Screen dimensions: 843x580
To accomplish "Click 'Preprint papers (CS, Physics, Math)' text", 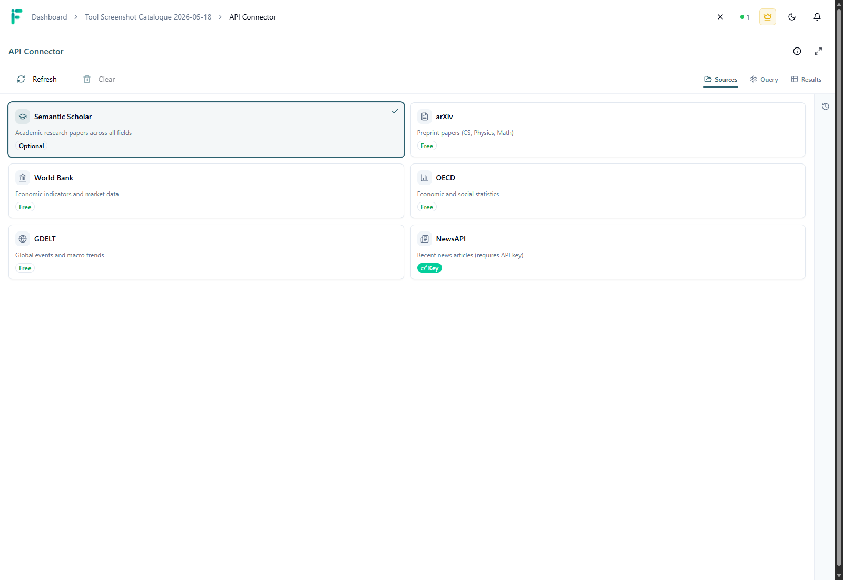I will point(465,133).
